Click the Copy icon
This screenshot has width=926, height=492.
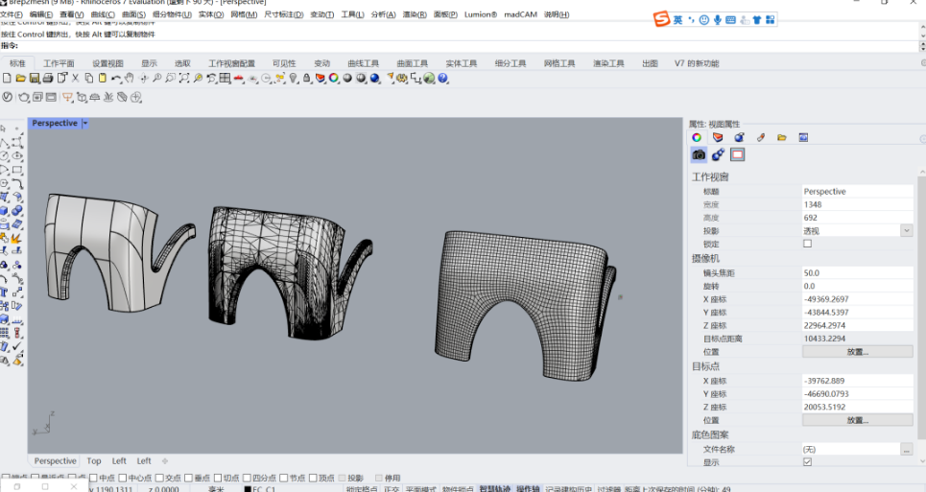pyautogui.click(x=88, y=78)
